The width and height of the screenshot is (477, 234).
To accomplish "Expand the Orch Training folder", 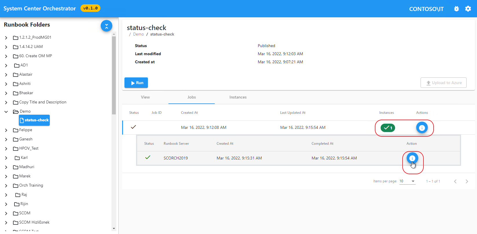I will point(6,185).
